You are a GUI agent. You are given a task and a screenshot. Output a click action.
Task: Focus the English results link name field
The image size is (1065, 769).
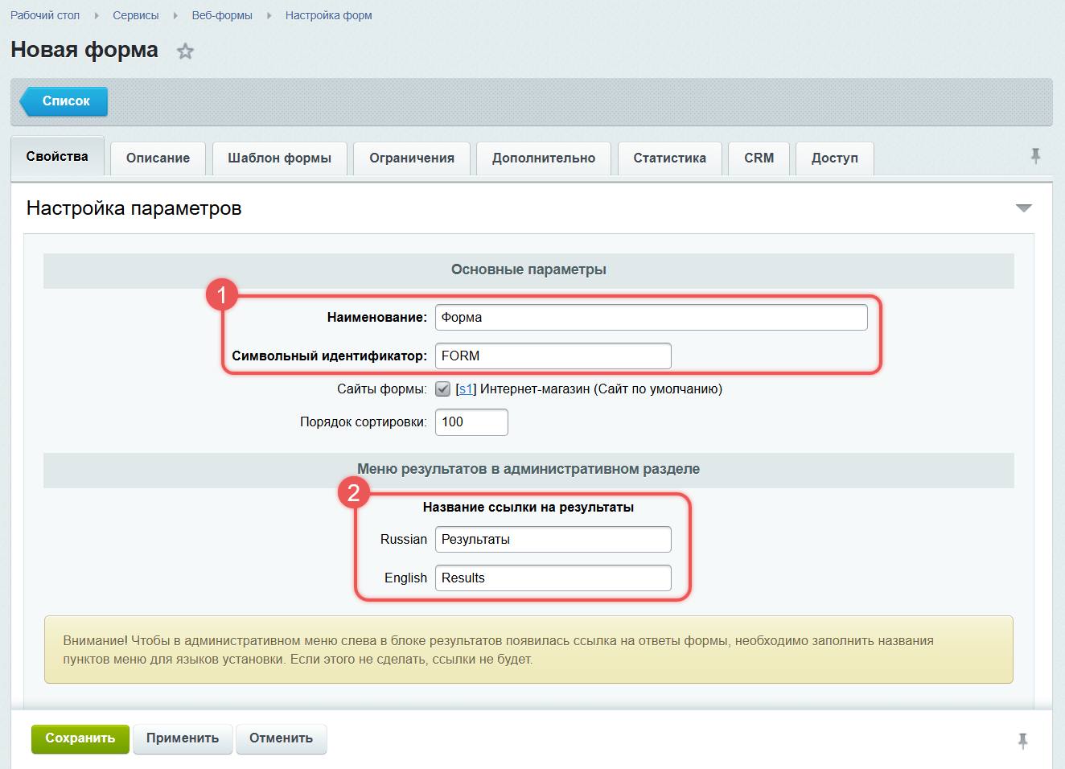click(x=553, y=578)
